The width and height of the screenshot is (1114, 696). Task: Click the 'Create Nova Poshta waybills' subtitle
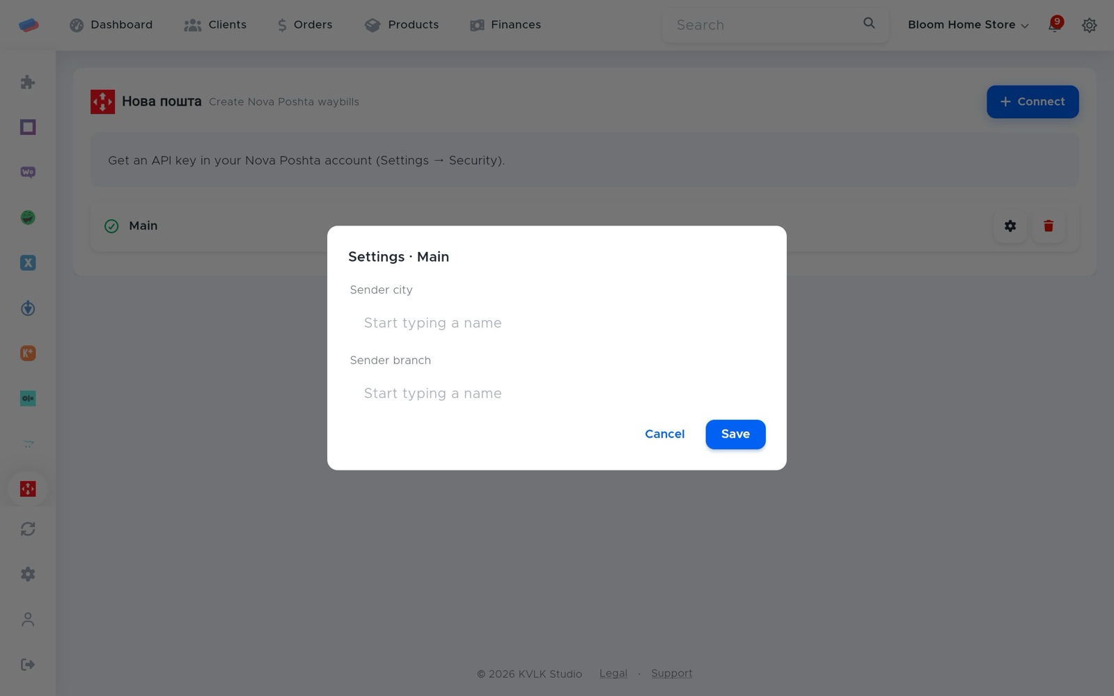click(284, 102)
